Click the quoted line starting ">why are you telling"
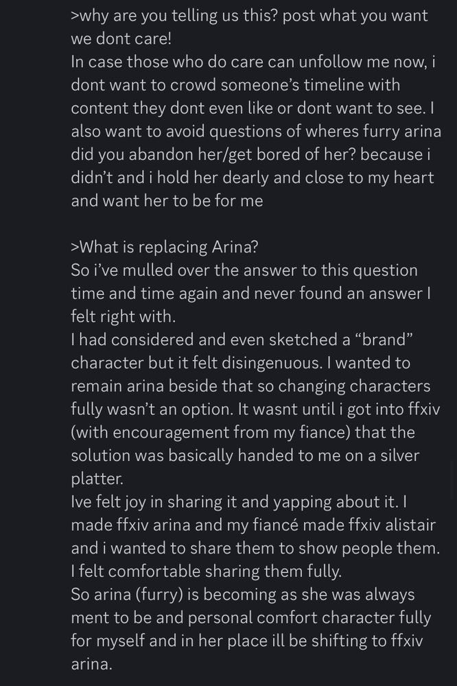The image size is (457, 686). [249, 16]
